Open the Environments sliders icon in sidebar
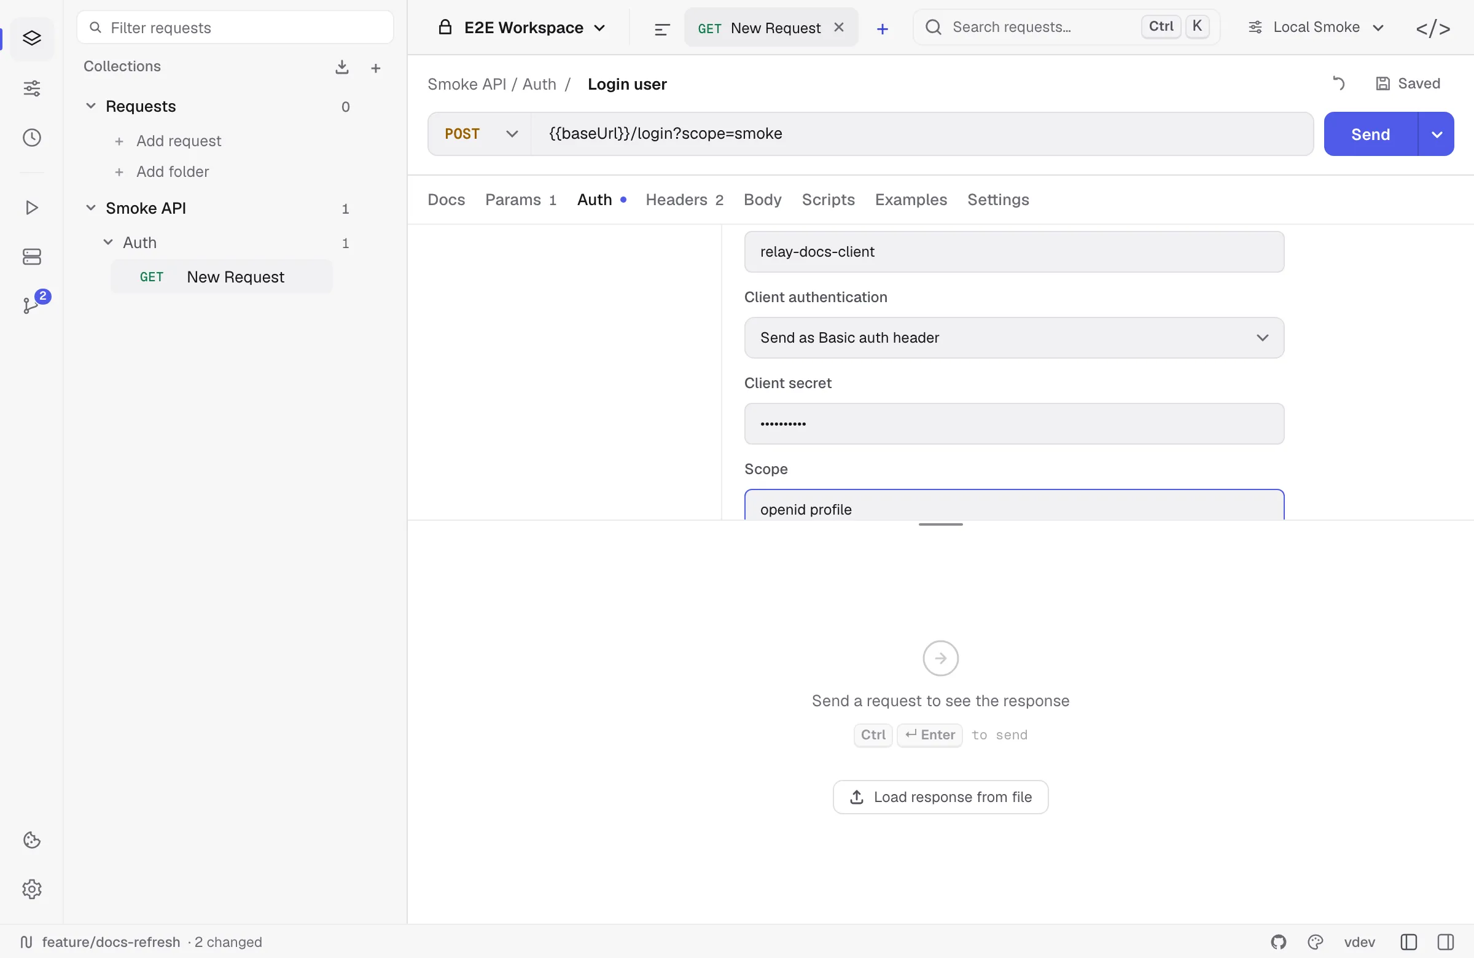The height and width of the screenshot is (958, 1474). 31,88
